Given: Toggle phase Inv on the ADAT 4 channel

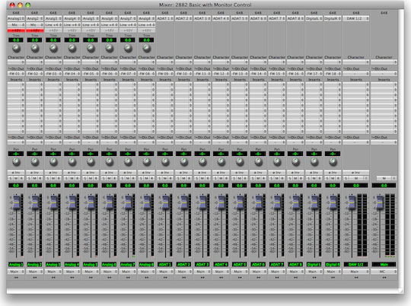Looking at the screenshot, I should pyautogui.click(x=221, y=173).
